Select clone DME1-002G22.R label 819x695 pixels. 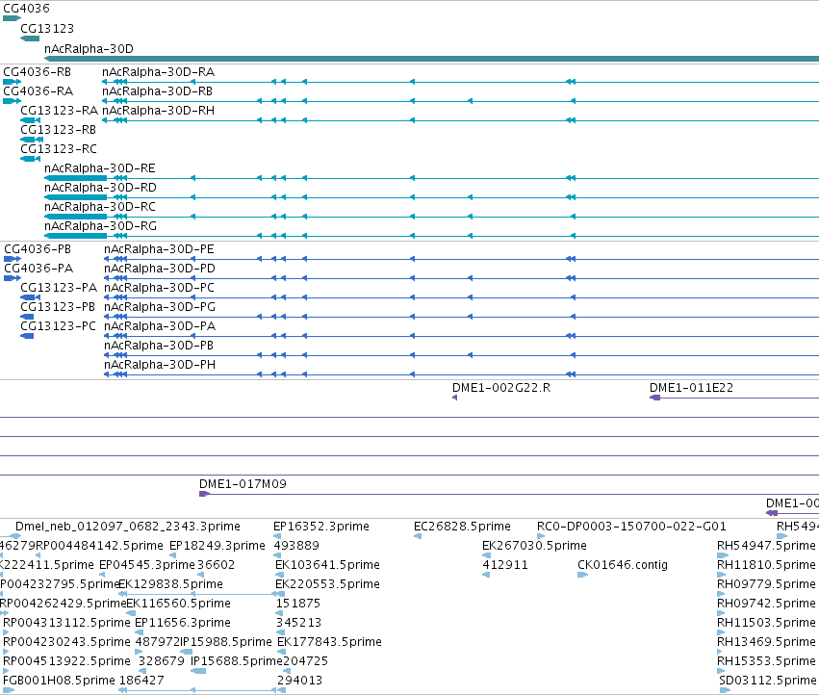point(501,388)
